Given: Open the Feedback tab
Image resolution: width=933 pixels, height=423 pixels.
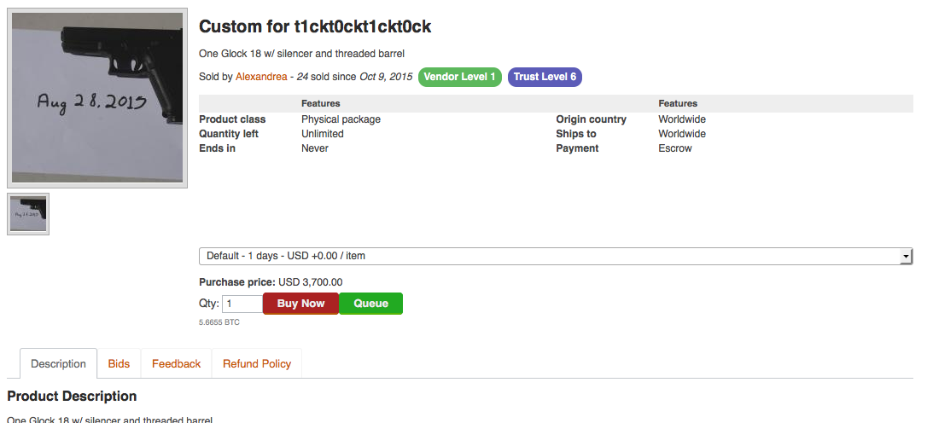Looking at the screenshot, I should (x=176, y=363).
